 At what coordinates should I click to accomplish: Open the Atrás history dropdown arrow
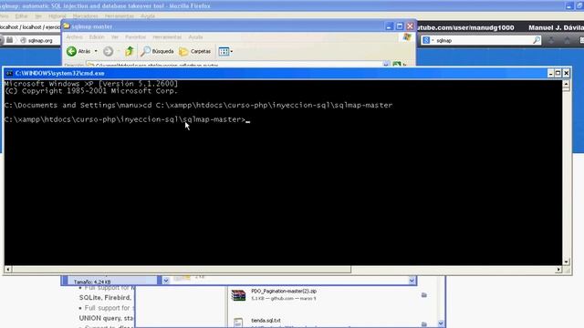[96, 51]
